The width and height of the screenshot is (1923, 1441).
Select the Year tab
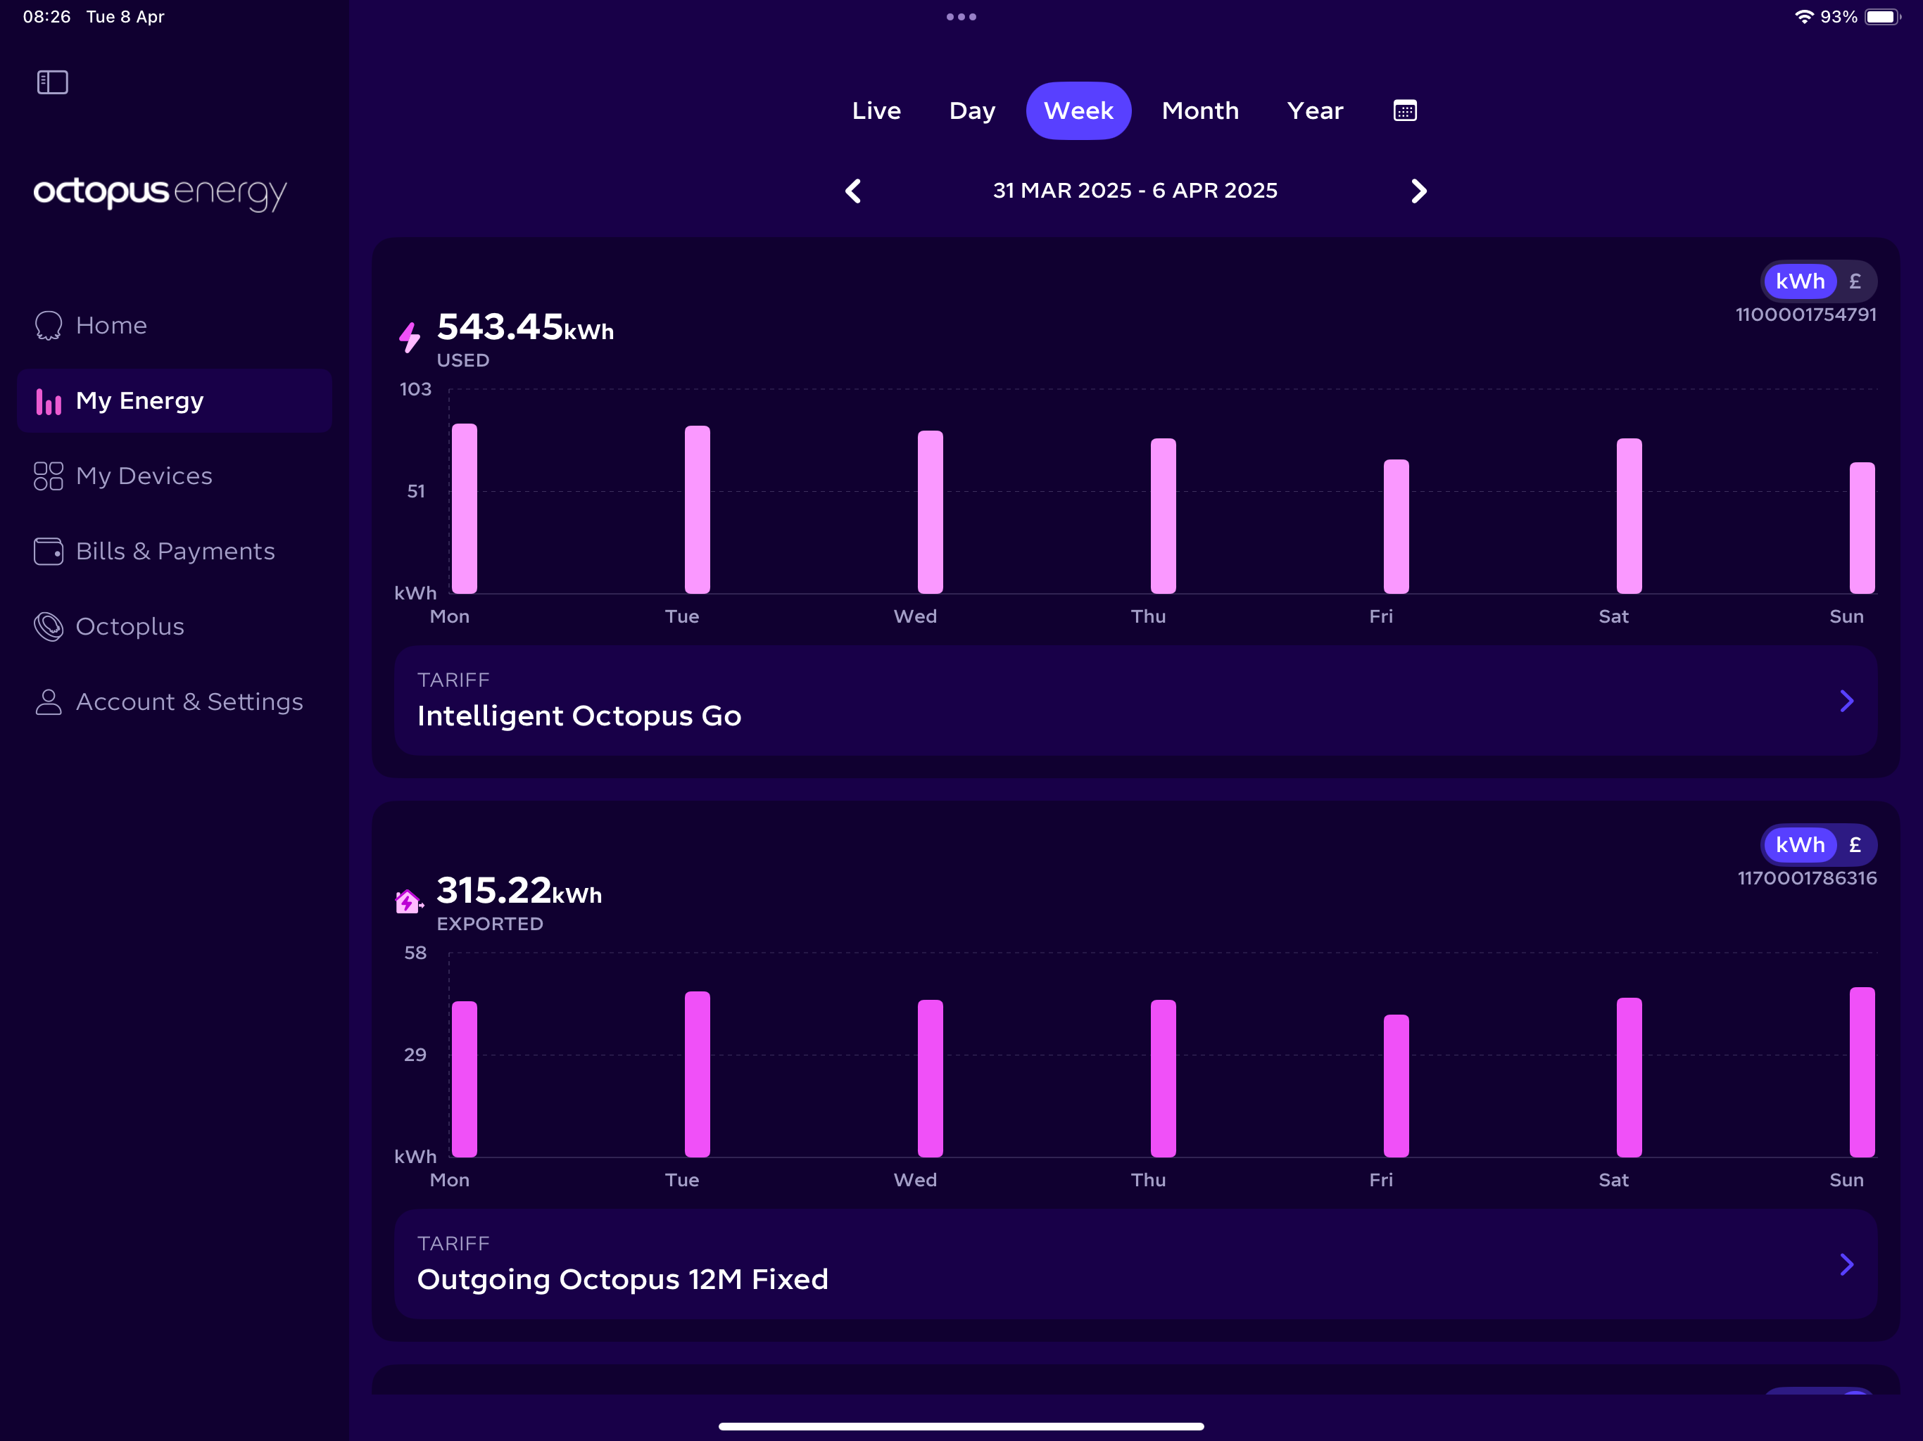click(1316, 110)
